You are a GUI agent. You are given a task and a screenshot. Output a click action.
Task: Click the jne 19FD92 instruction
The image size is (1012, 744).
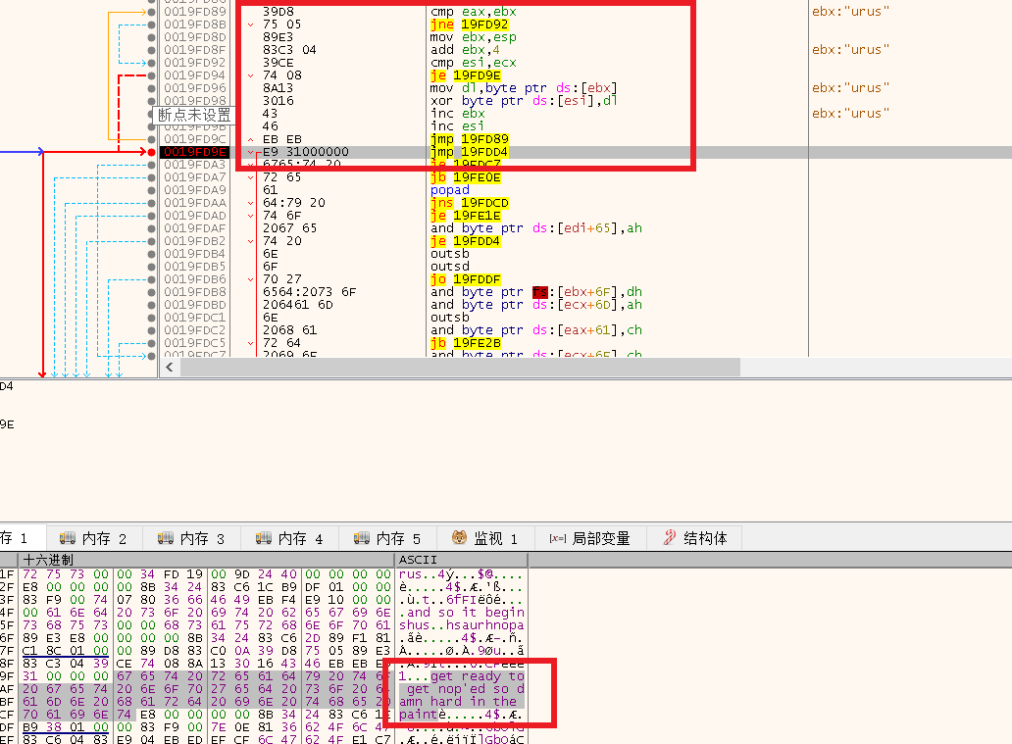[469, 25]
